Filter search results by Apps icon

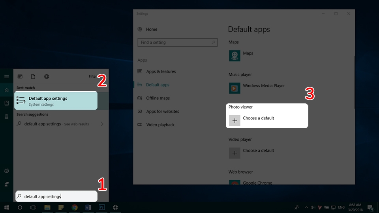pos(20,77)
